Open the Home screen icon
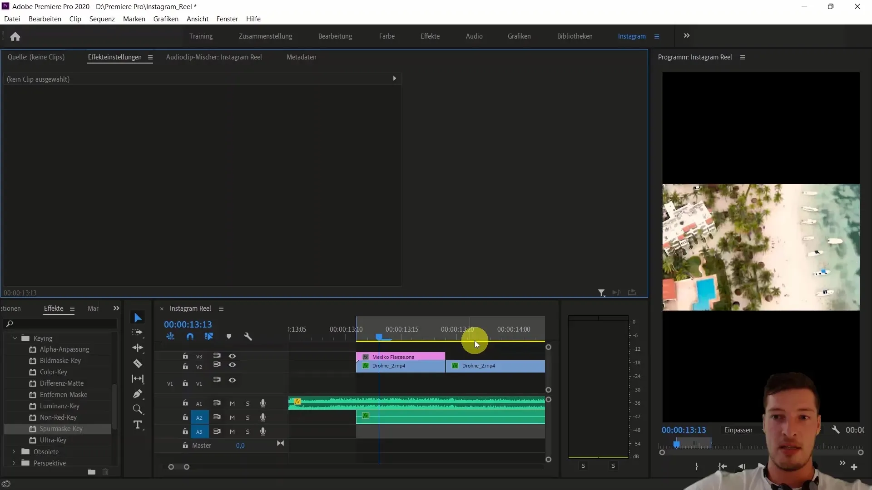The height and width of the screenshot is (490, 872). 15,36
